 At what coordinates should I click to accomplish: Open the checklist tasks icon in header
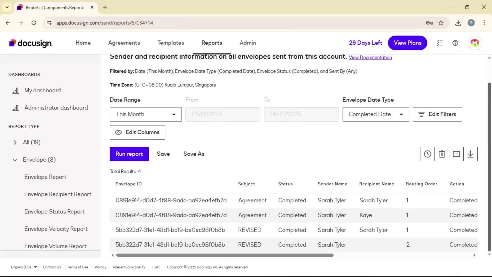(440, 43)
